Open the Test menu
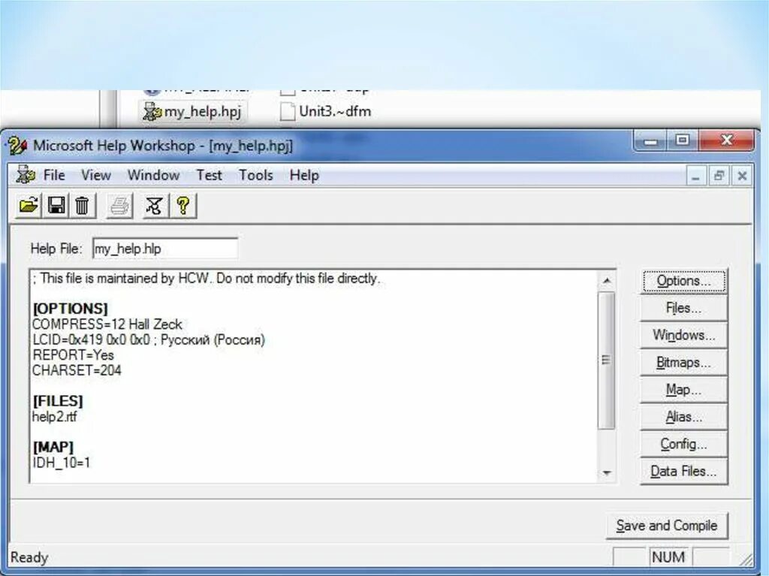 (209, 175)
